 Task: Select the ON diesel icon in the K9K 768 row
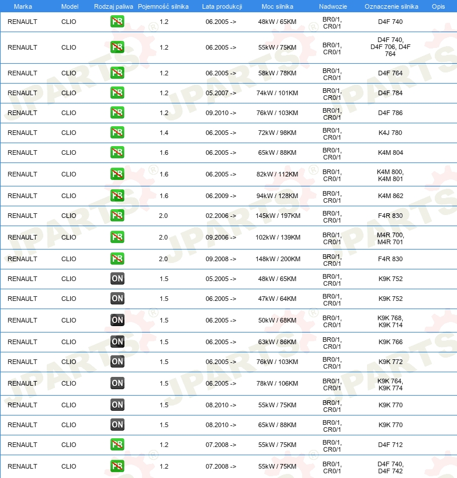(117, 320)
